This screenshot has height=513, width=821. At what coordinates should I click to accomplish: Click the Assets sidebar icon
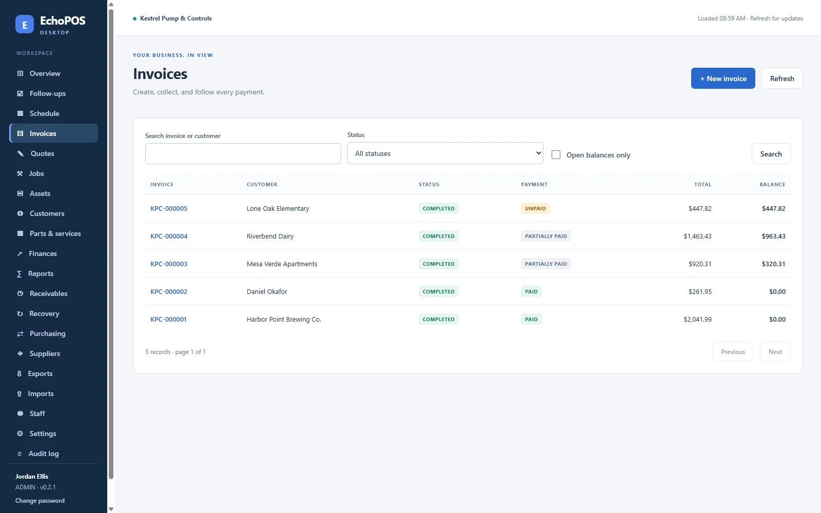coord(20,193)
